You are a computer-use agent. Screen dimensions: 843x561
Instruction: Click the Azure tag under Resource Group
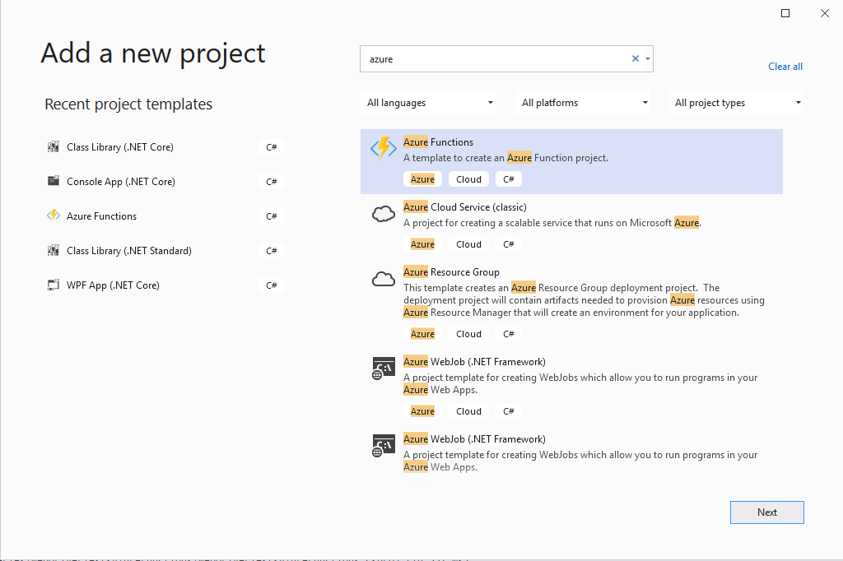click(x=422, y=334)
